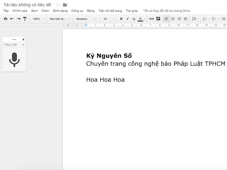
Task: Toggle italic formatting
Action: [127, 19]
